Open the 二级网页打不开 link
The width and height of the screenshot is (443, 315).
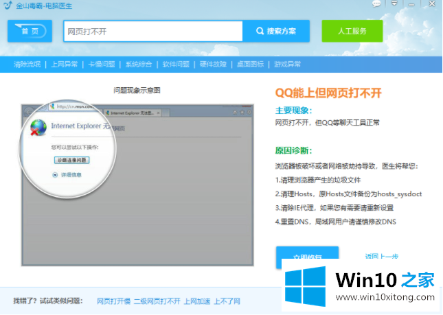click(157, 301)
